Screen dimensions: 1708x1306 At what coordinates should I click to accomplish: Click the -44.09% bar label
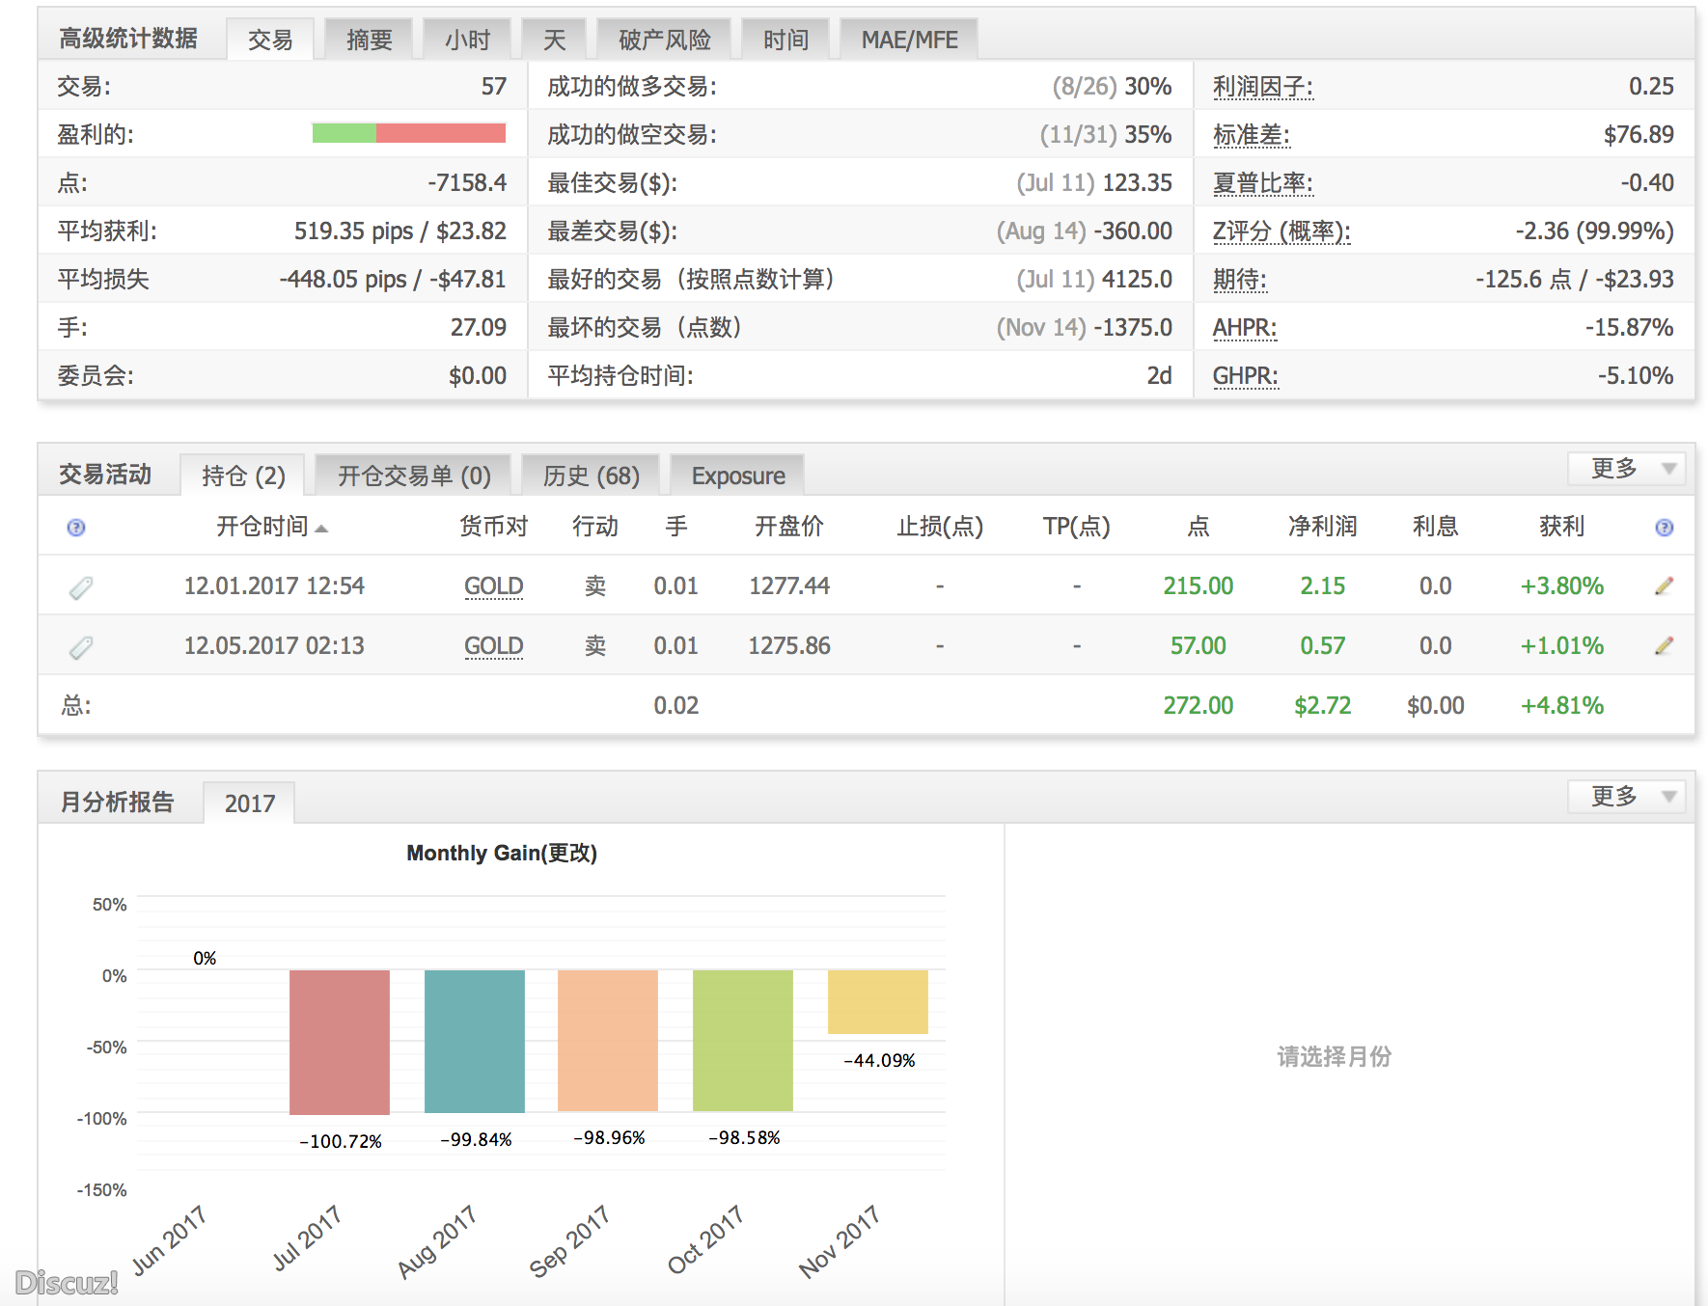(879, 1061)
